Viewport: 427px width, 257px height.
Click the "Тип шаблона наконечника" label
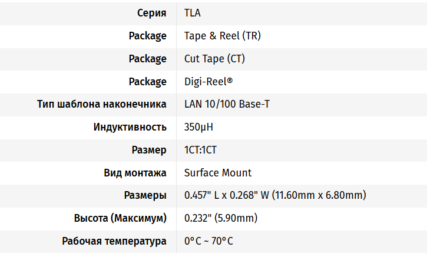101,104
